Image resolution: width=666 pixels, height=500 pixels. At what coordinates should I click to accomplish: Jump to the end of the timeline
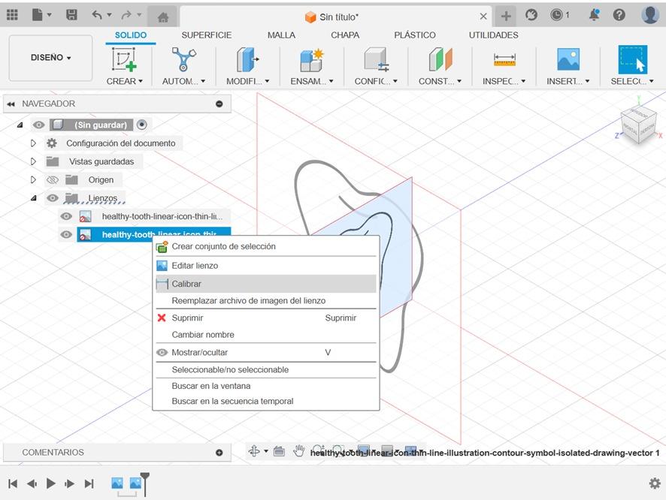pyautogui.click(x=89, y=483)
